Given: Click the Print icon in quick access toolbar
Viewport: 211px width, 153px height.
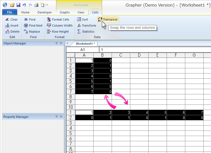Looking at the screenshot, I should click(36, 5).
